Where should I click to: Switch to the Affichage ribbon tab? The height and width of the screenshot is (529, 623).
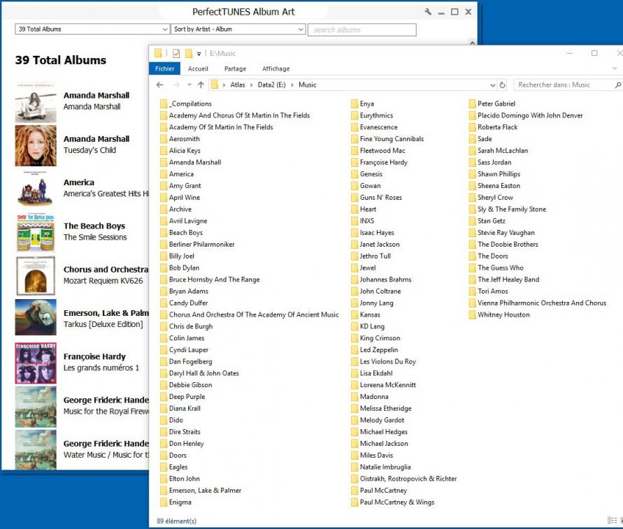click(x=275, y=68)
